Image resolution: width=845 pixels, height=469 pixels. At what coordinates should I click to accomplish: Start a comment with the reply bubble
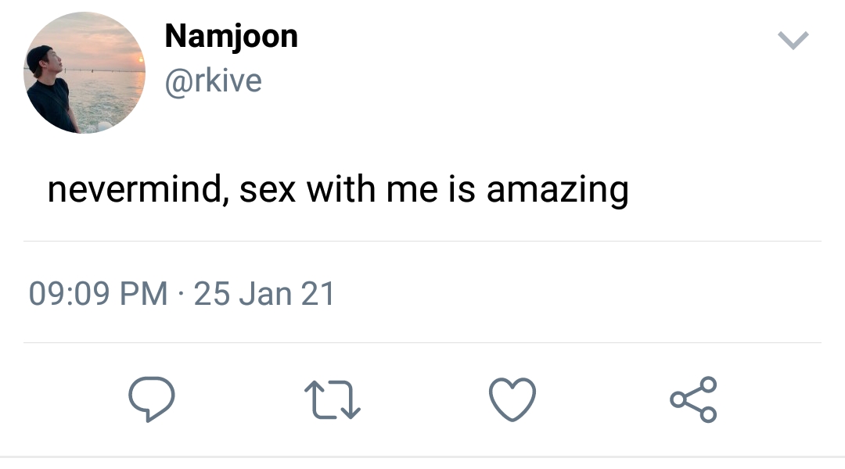click(151, 399)
